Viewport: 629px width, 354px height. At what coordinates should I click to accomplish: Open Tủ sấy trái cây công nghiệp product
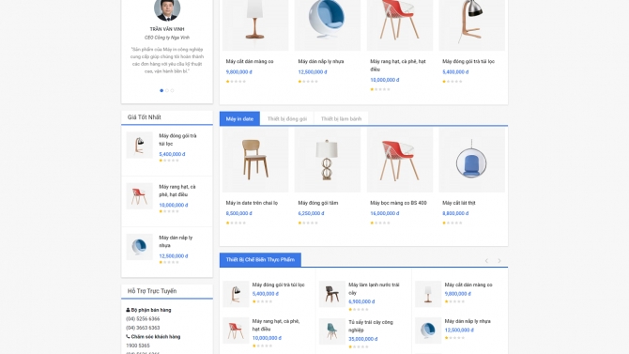point(370,326)
